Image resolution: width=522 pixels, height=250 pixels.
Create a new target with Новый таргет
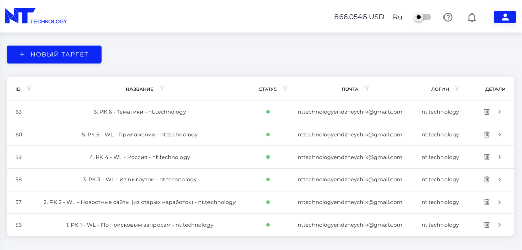[54, 54]
